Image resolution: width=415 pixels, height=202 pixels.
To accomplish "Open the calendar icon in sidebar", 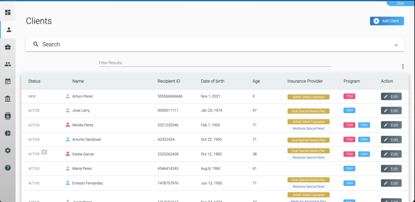I will 8,81.
